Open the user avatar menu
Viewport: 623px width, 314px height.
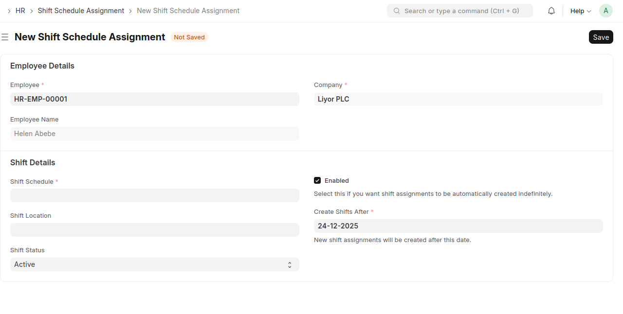[605, 11]
